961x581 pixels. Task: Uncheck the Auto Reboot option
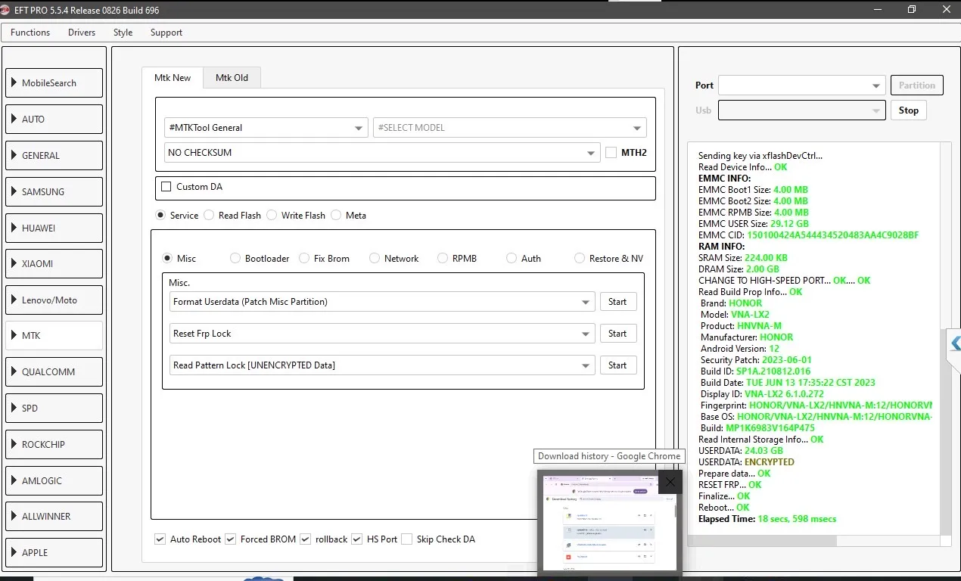pos(160,539)
